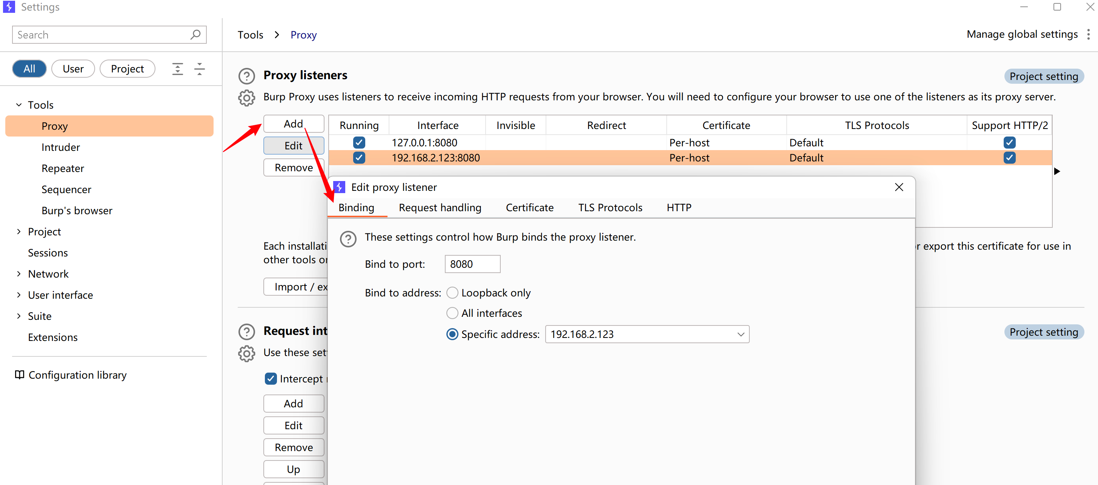Switch to the Request handling tab
Image resolution: width=1098 pixels, height=485 pixels.
pyautogui.click(x=440, y=207)
